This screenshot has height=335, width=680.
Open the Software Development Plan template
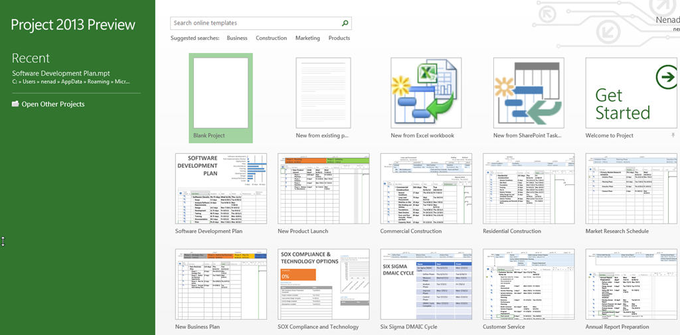click(220, 188)
